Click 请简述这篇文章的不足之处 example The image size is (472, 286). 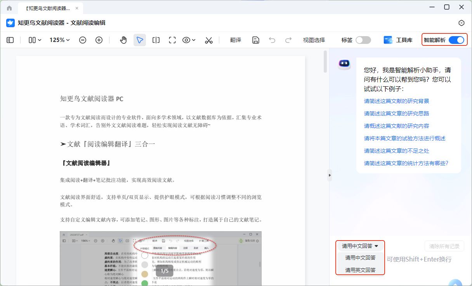[x=396, y=151]
